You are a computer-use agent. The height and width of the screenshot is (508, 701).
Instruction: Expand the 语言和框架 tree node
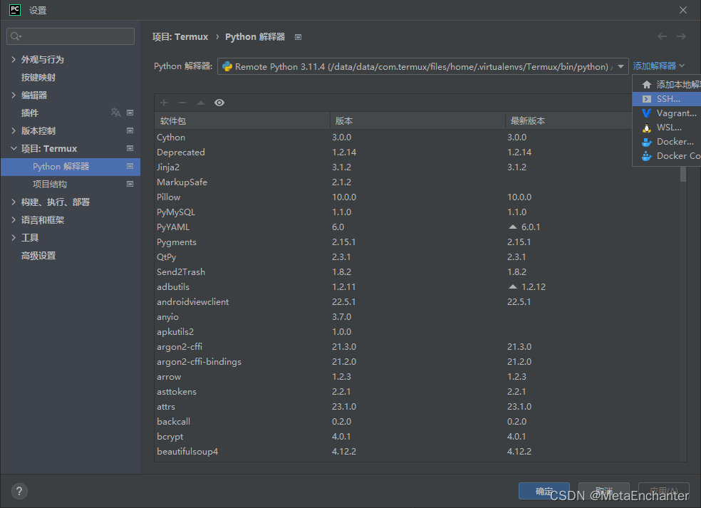[x=14, y=220]
